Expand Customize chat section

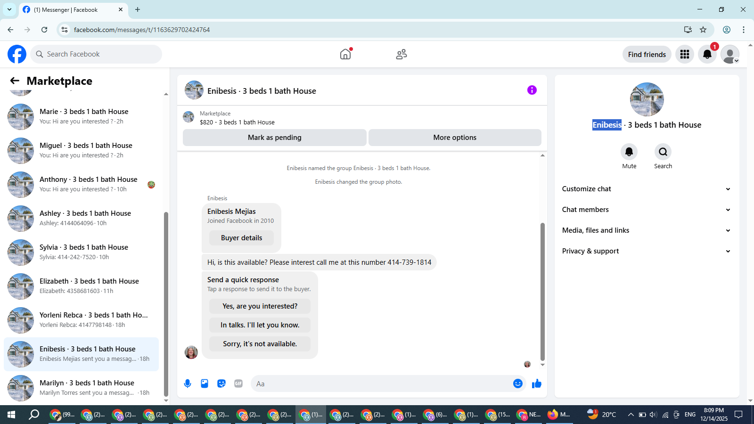click(x=647, y=189)
